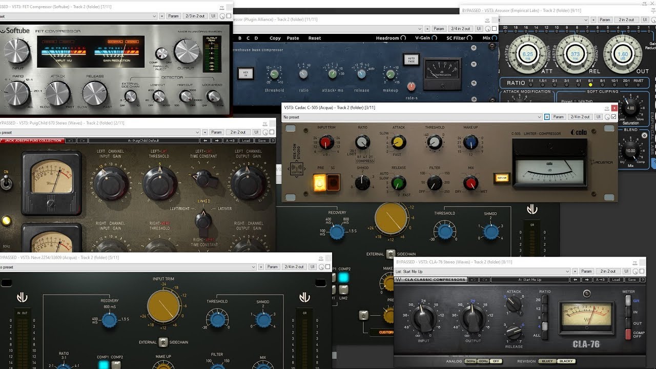Toggle bypass checkbox in Neve 2254 window
This screenshot has width=656, height=369.
pyautogui.click(x=327, y=267)
